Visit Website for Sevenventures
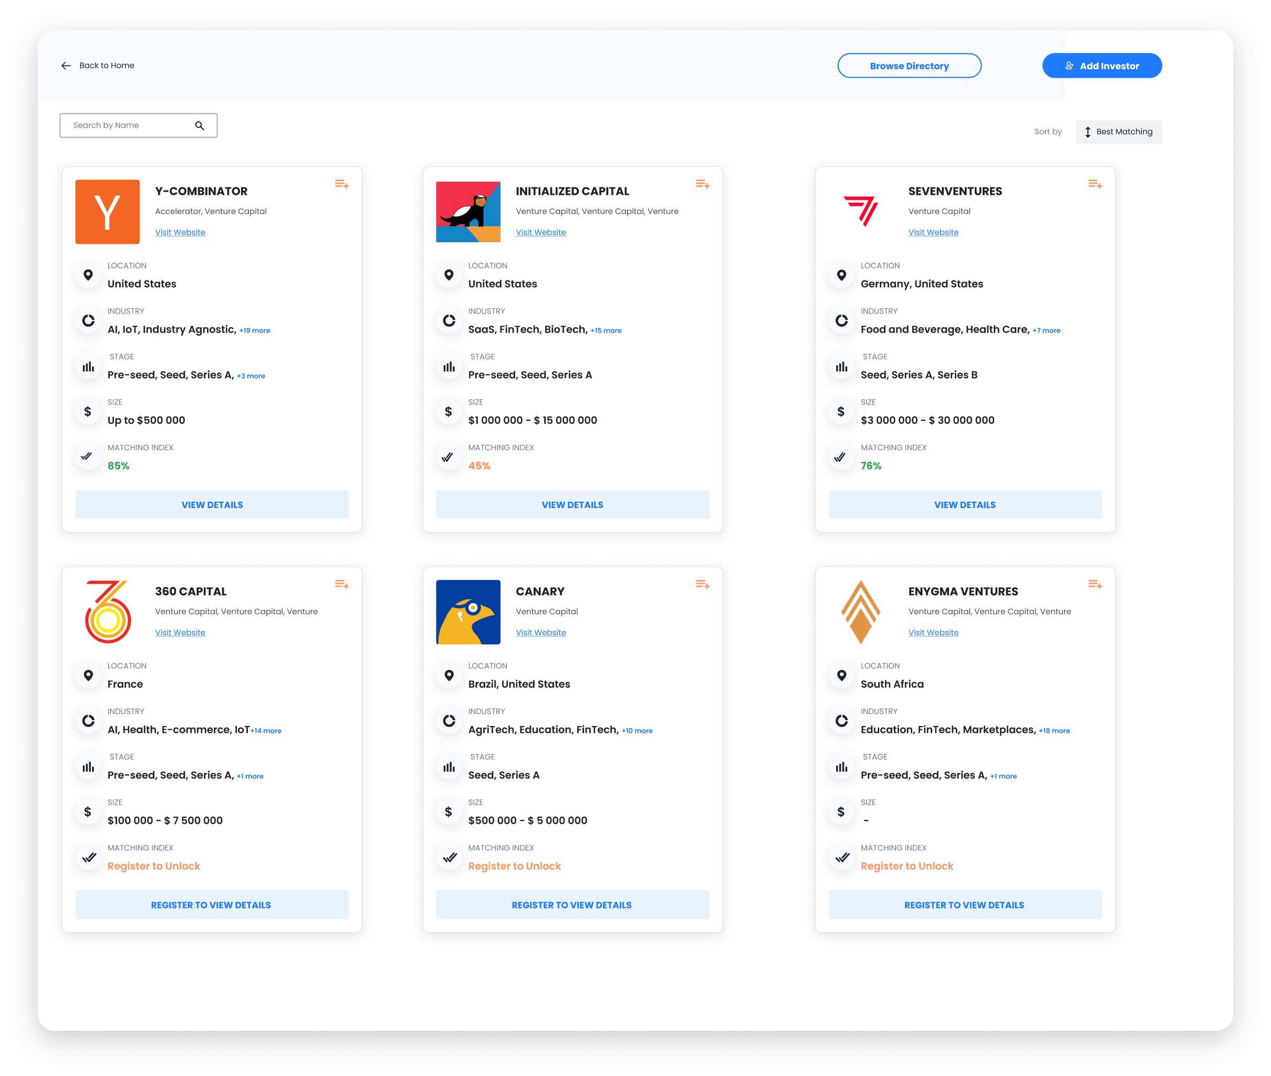Screen dimensions: 1271x1076 933,232
